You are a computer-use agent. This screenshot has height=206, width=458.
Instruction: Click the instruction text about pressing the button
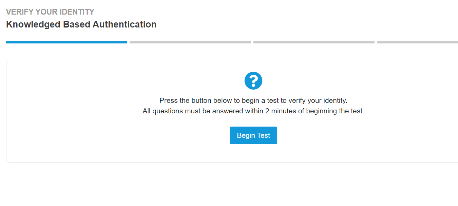[253, 100]
